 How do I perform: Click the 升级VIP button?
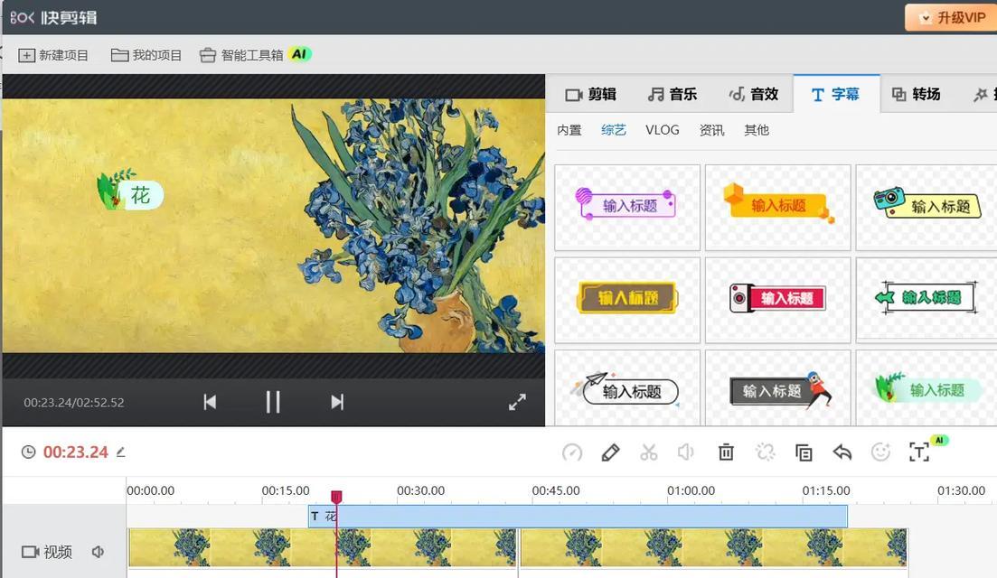[x=952, y=18]
